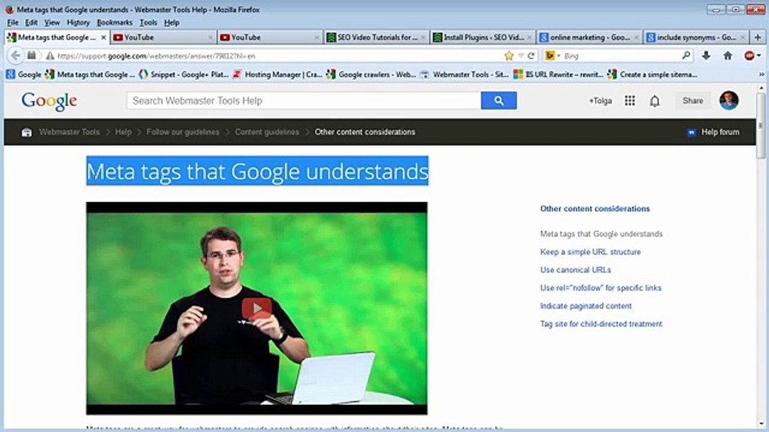This screenshot has width=769, height=432.
Task: Click the magnifier icon in the Bing search box
Action: [x=686, y=55]
